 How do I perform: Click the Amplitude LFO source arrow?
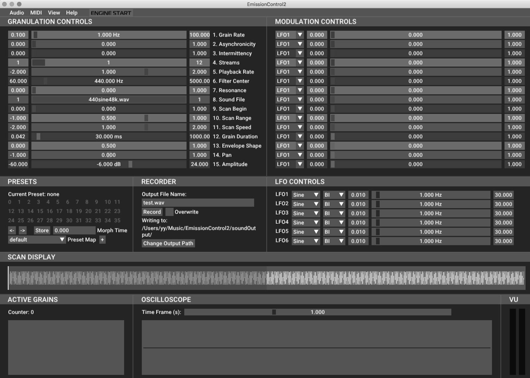point(300,164)
